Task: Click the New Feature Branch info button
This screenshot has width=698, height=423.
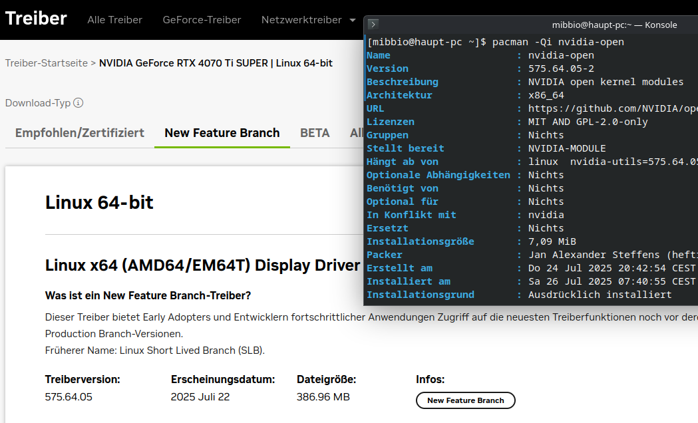Action: pyautogui.click(x=466, y=400)
